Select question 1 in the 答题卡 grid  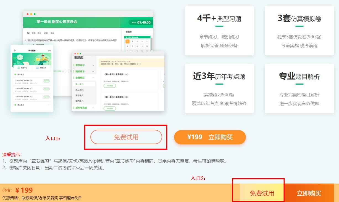coord(127,42)
